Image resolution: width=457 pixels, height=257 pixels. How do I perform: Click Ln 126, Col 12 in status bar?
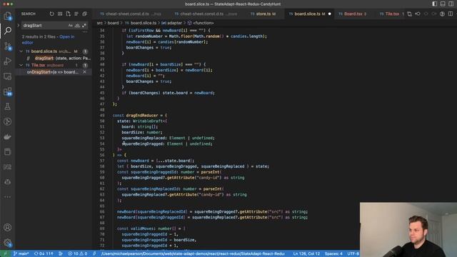pyautogui.click(x=306, y=253)
